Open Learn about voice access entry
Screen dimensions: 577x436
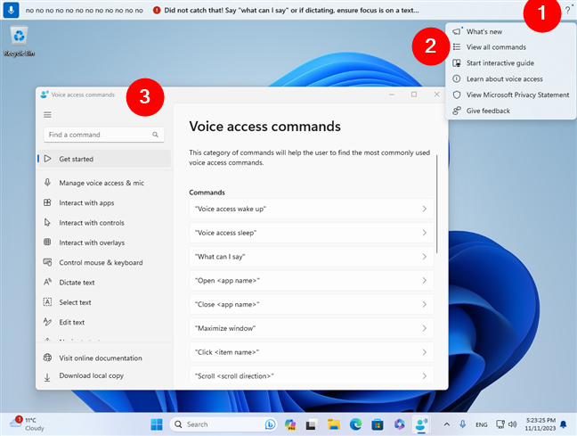coord(510,78)
